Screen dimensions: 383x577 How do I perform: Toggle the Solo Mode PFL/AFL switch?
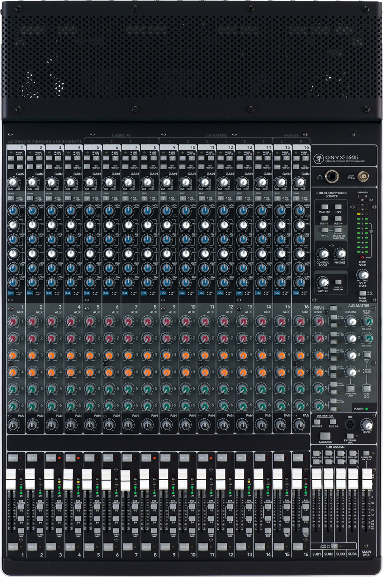point(362,293)
